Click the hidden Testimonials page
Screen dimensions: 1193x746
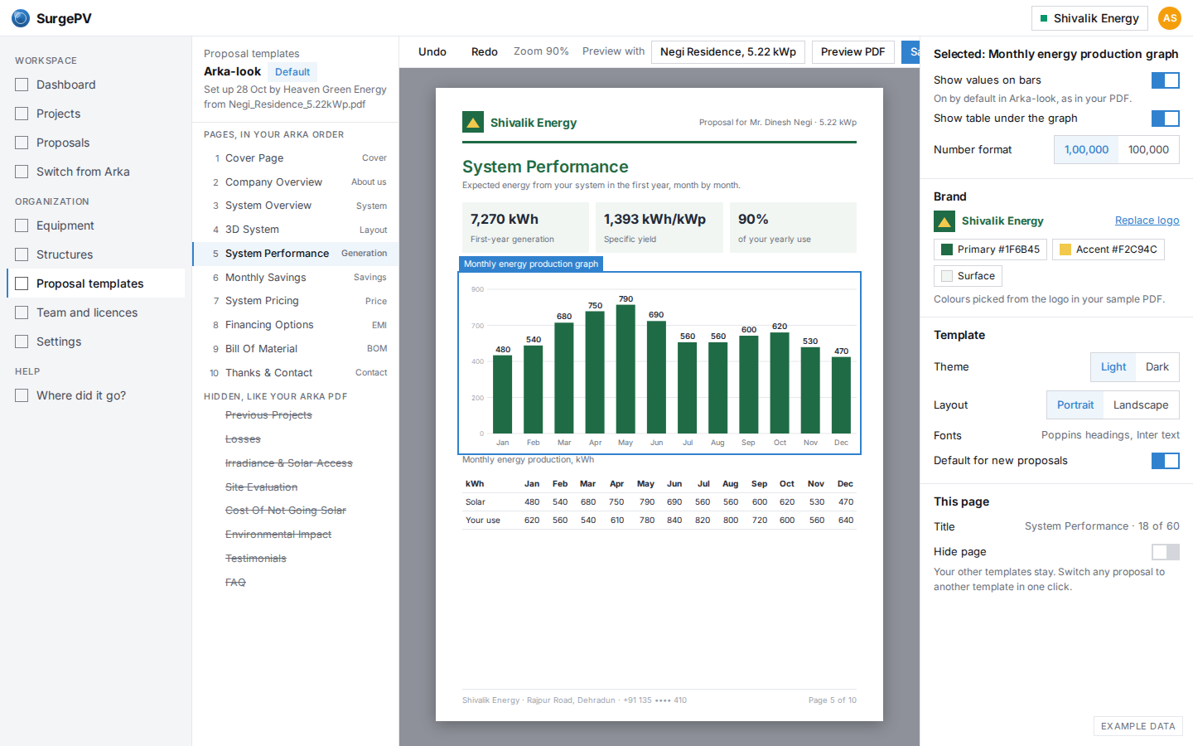256,559
